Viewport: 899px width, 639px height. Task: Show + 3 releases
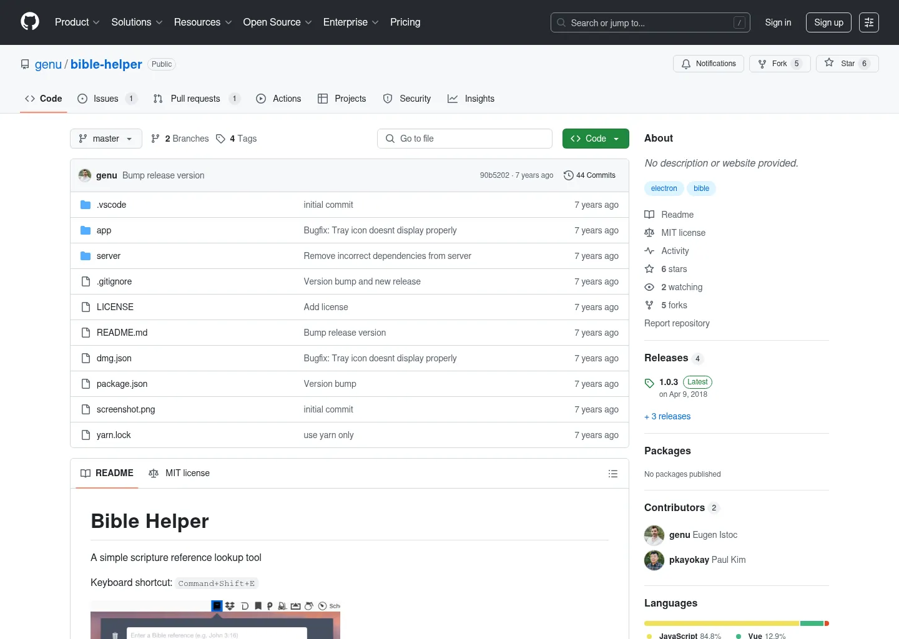coord(667,416)
